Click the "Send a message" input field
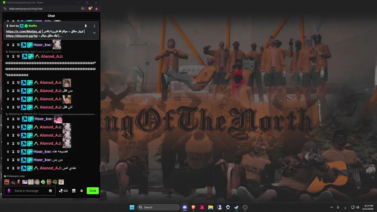 pyautogui.click(x=30, y=191)
